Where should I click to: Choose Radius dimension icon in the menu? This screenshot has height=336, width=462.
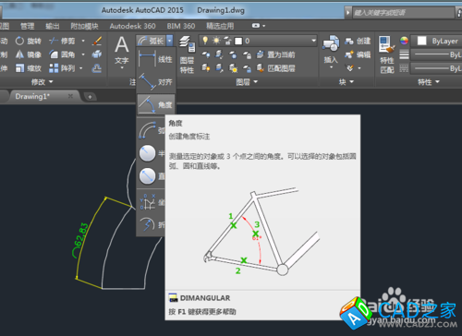coord(147,153)
